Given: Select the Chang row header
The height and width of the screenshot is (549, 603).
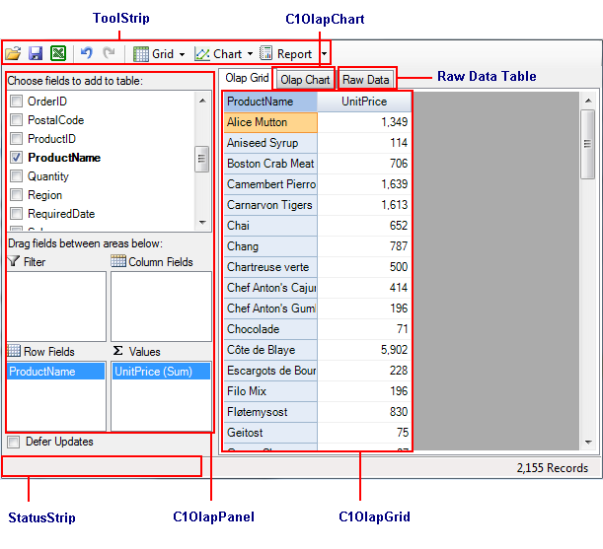Looking at the screenshot, I should [x=270, y=246].
